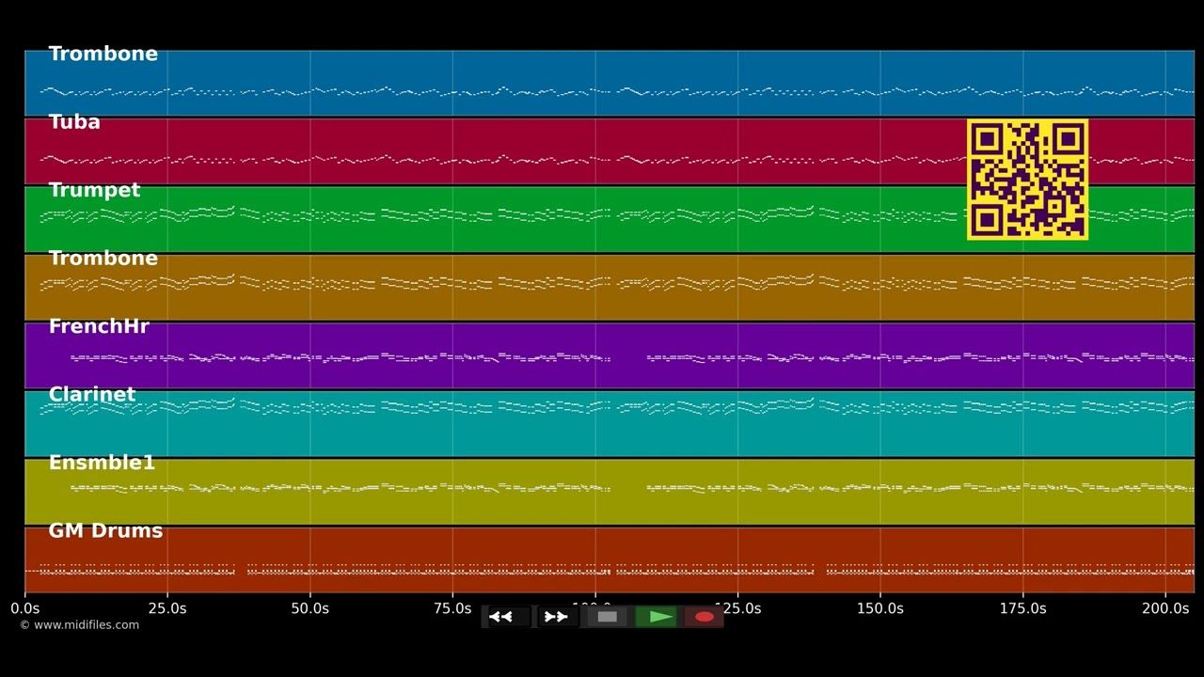This screenshot has height=677, width=1204.
Task: Open the www.midifiles.com link
Action: pos(79,625)
